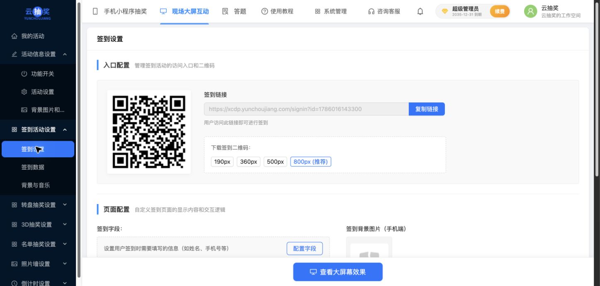Click the 超级管理员 membership badge text
Viewport: 600px width, 286px height.
click(465, 9)
